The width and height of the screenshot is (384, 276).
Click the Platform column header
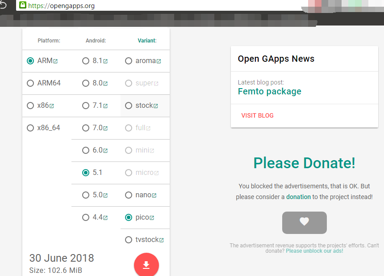click(x=49, y=41)
